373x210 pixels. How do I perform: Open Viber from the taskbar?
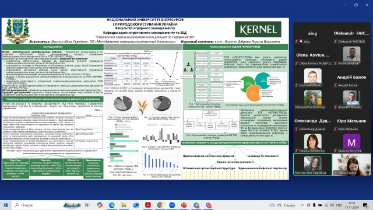pyautogui.click(x=209, y=205)
